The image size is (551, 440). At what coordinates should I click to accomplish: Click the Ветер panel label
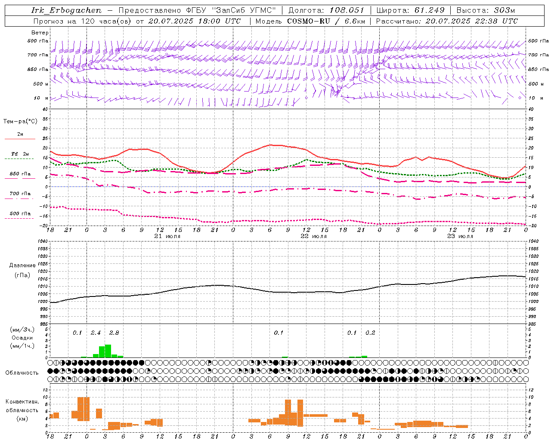tap(40, 33)
